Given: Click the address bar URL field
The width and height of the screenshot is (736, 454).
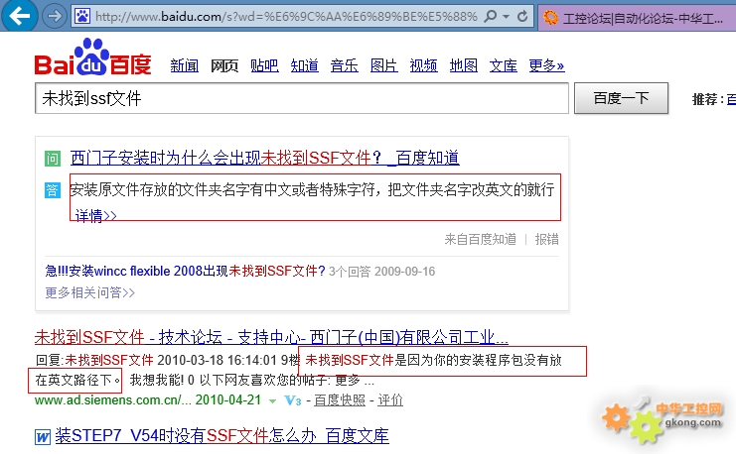Looking at the screenshot, I should coord(286,17).
